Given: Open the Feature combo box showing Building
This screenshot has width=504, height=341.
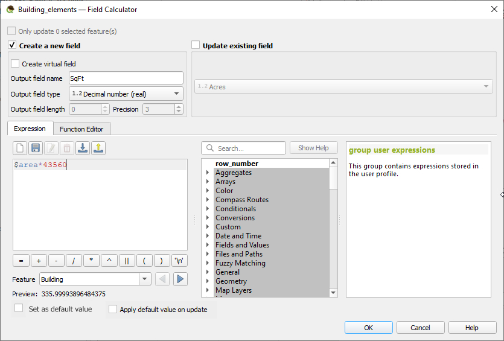Looking at the screenshot, I should click(x=95, y=279).
